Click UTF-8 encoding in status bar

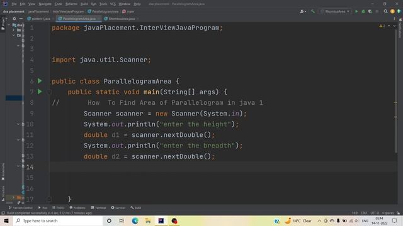pos(375,213)
